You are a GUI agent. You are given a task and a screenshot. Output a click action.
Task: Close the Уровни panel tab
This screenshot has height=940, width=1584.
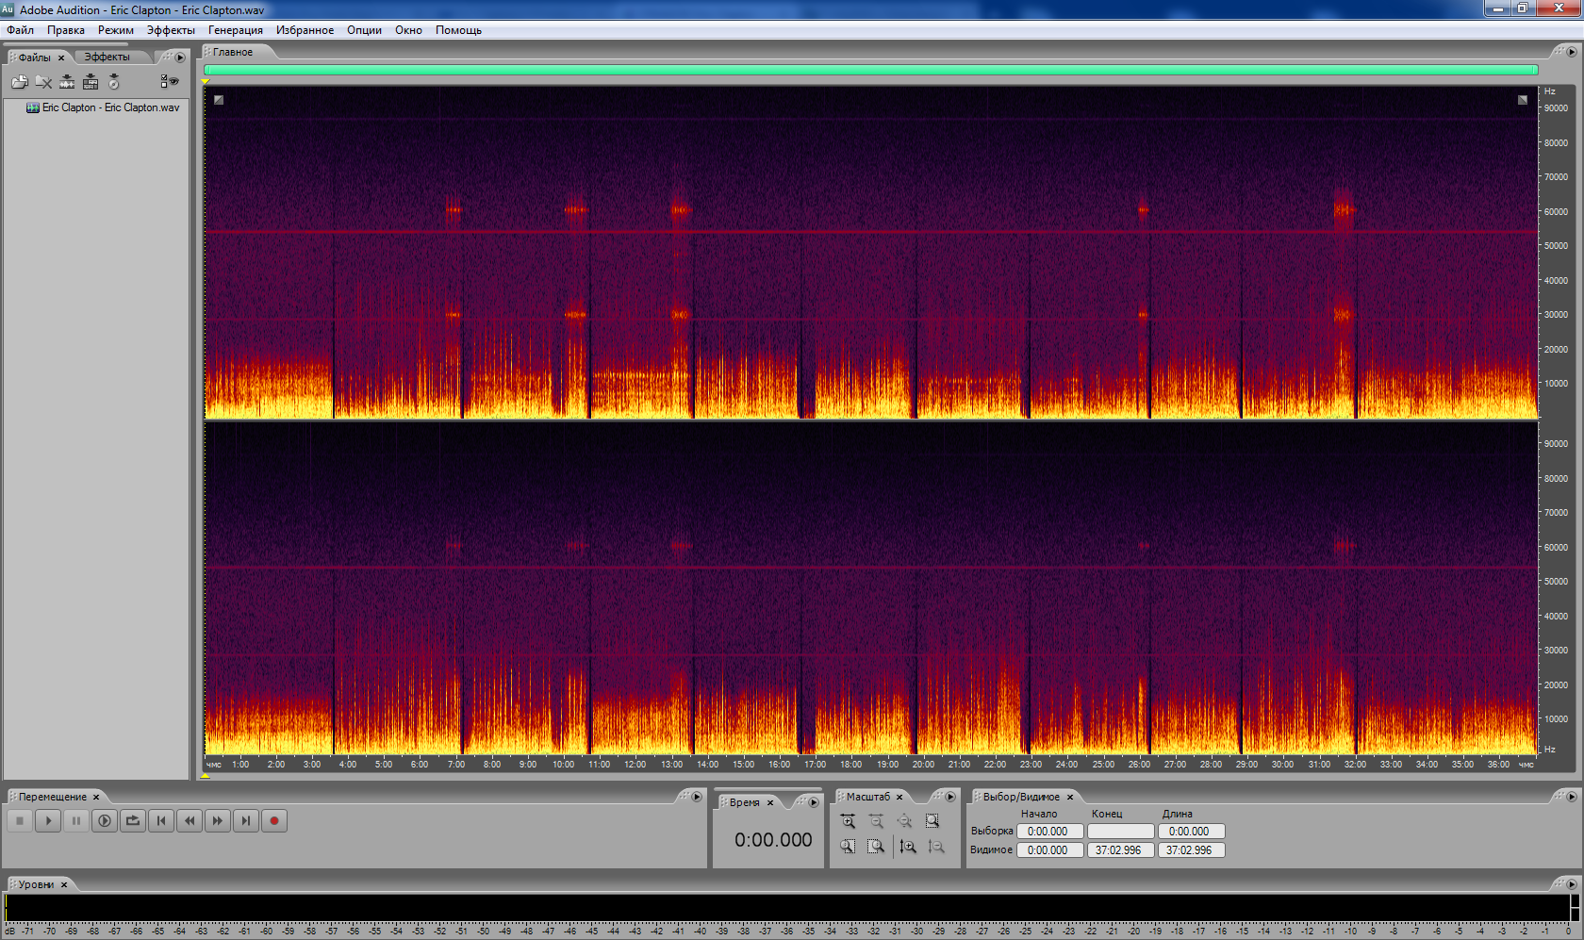pos(64,884)
